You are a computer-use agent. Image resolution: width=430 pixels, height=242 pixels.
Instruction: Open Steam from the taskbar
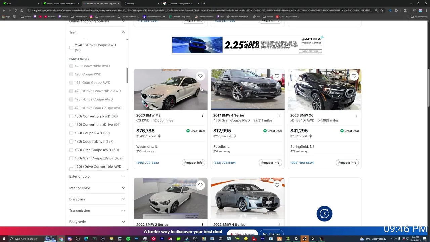click(x=187, y=239)
